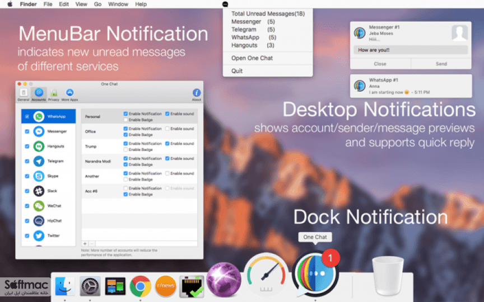The width and height of the screenshot is (484, 302).
Task: Open the Window menu
Action: [118, 4]
